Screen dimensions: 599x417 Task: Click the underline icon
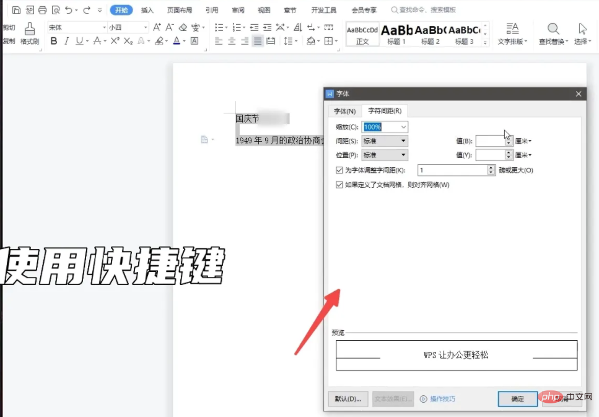click(x=79, y=41)
